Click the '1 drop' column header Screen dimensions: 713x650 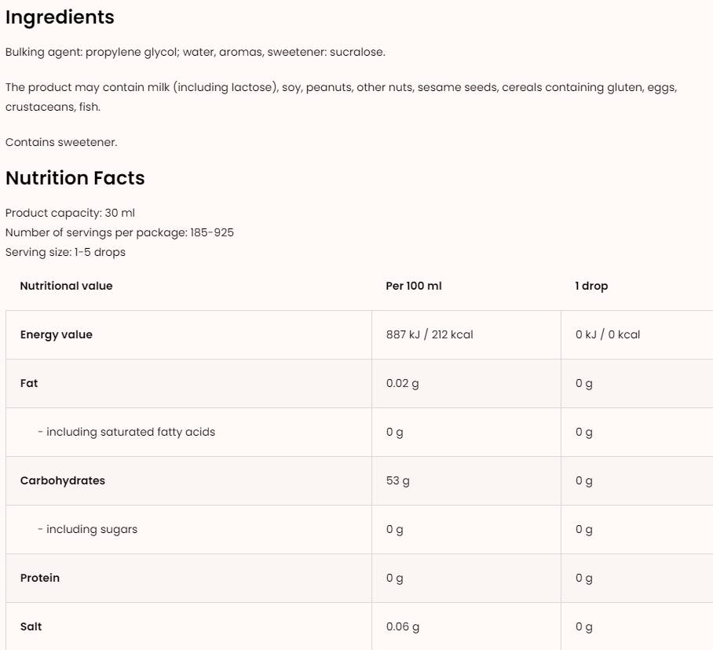pos(591,286)
